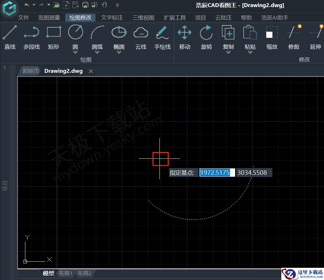The image size is (324, 280).
Task: Switch to the 起始页 start page tab
Action: [30, 71]
